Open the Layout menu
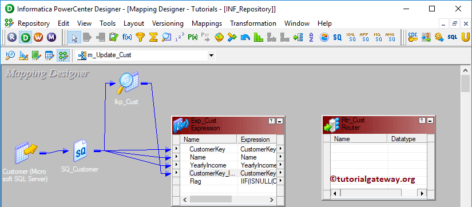472x207 pixels. [134, 23]
